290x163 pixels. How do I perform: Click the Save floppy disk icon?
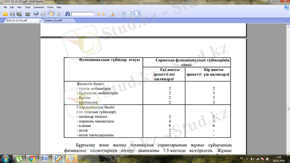[x=12, y=14]
